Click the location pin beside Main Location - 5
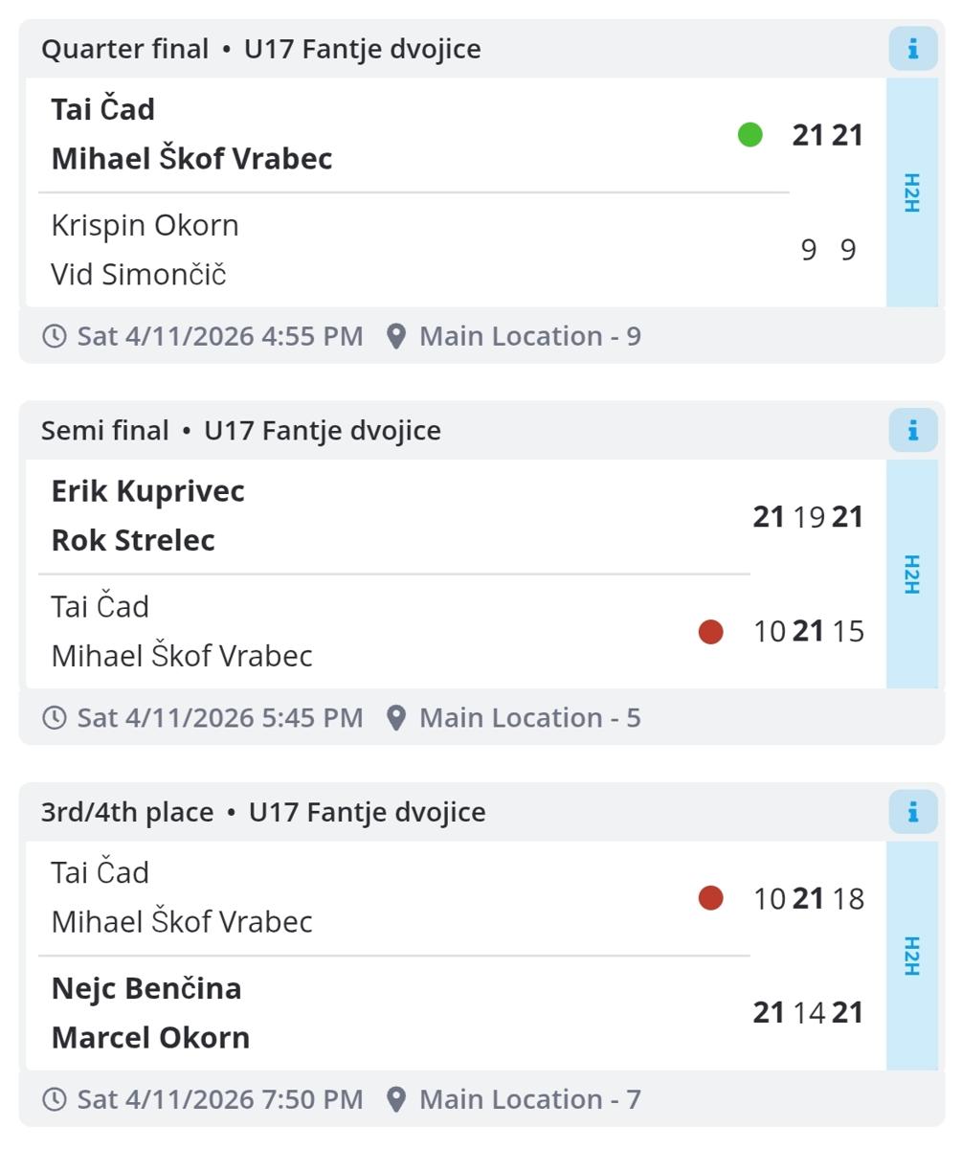The height and width of the screenshot is (1149, 962). click(x=396, y=718)
